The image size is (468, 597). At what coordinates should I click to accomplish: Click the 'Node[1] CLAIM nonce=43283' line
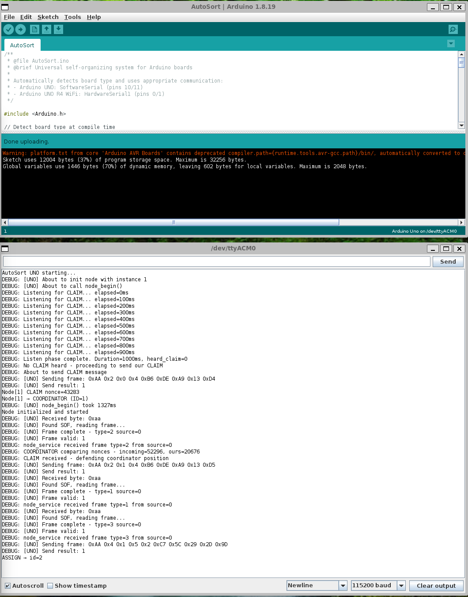pyautogui.click(x=41, y=392)
